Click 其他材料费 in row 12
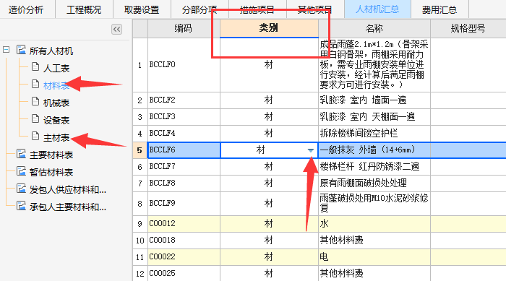 coord(374,274)
